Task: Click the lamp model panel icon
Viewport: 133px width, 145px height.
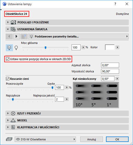Action: coord(13,120)
